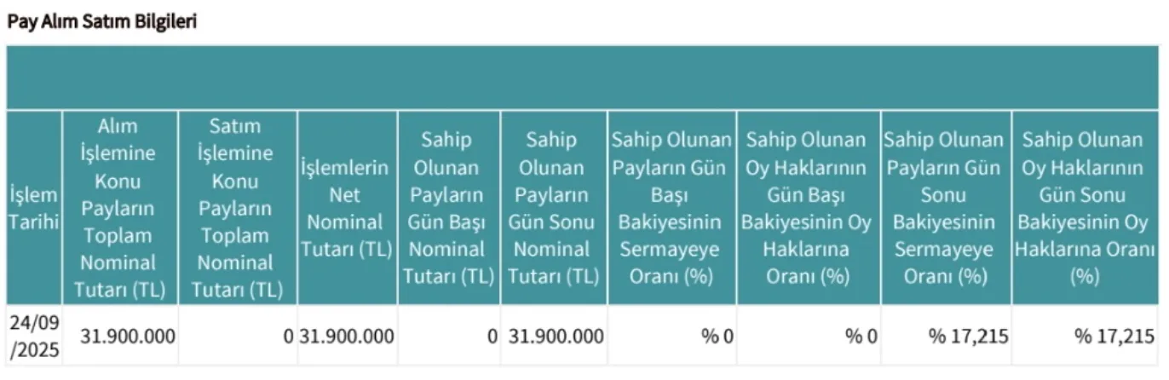
Task: Click 'Oy Haklarının Gün Sonu Bakiyesinin' header
Action: coord(1085,208)
